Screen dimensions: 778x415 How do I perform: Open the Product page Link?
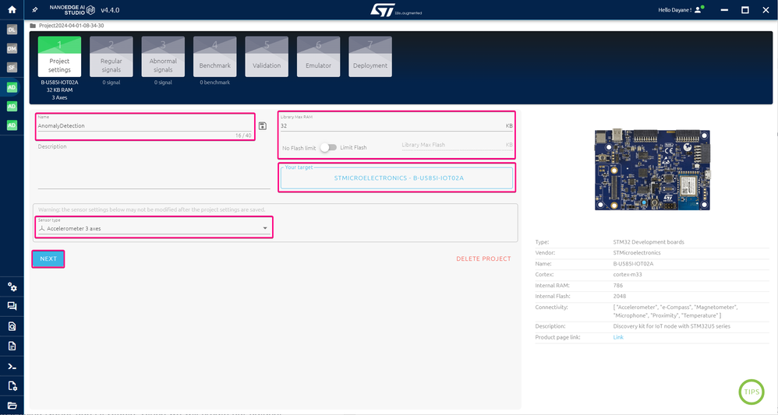618,337
